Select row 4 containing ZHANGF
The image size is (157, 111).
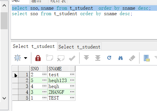[x=44, y=92]
